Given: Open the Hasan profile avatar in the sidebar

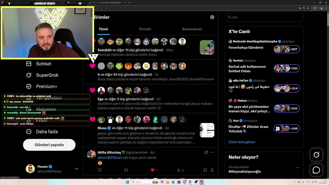Looking at the screenshot, I should pyautogui.click(x=30, y=169).
